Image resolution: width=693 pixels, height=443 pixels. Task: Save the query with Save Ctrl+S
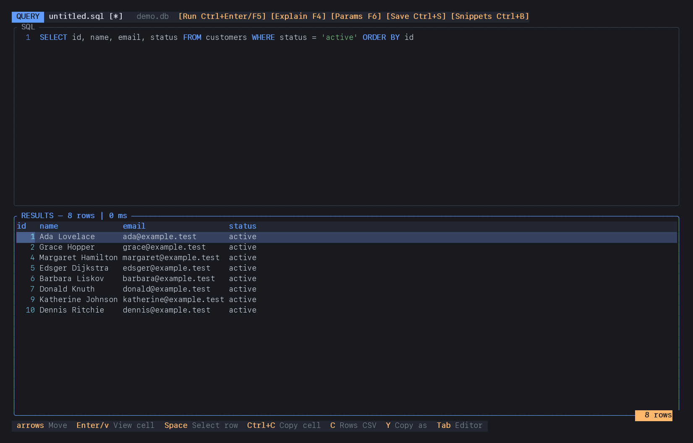click(416, 16)
